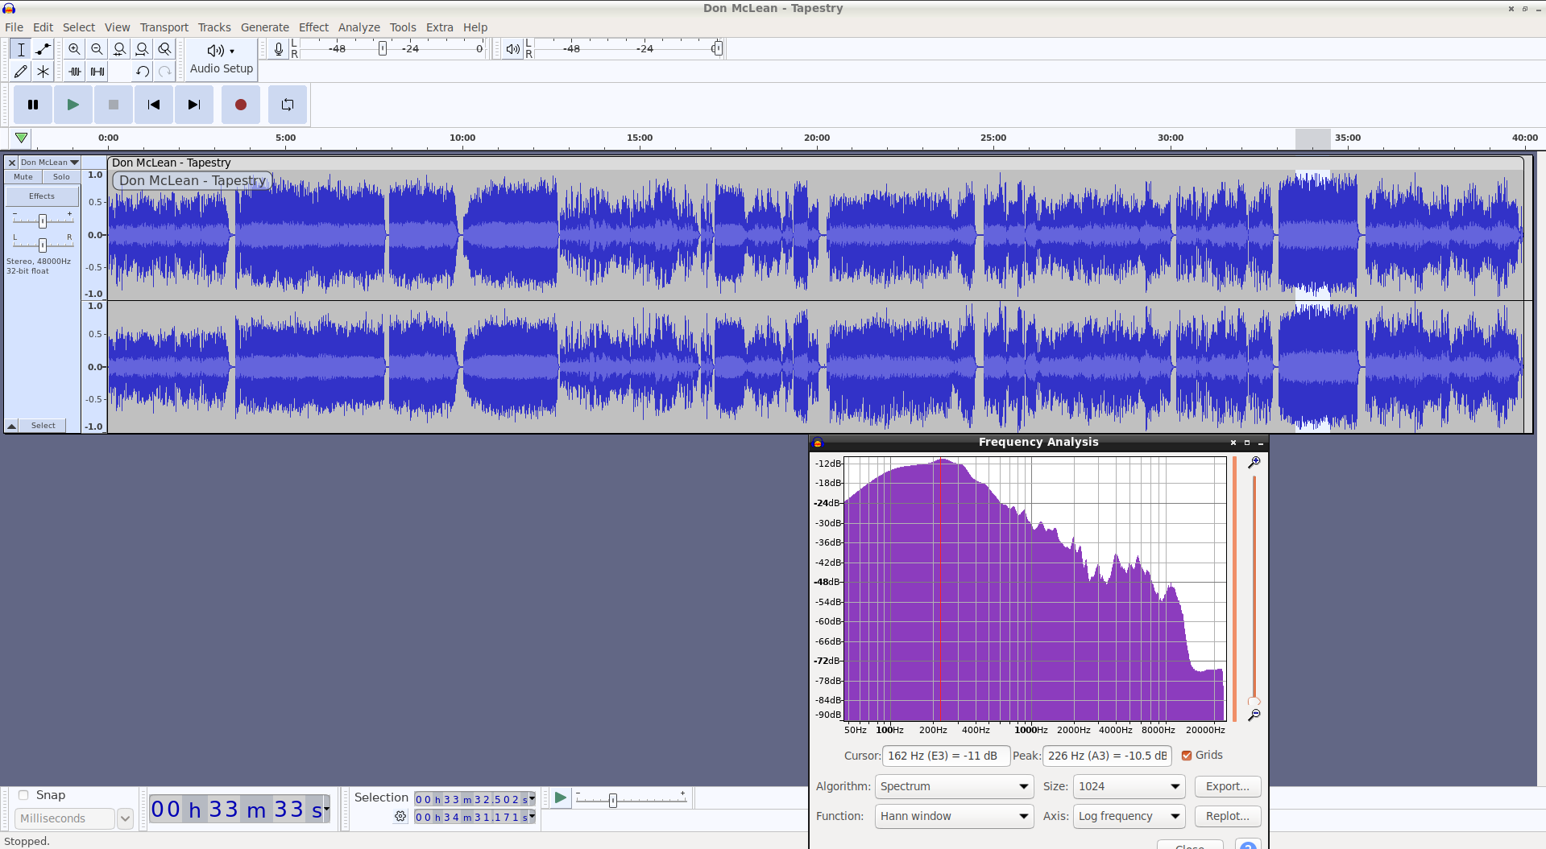Image resolution: width=1546 pixels, height=849 pixels.
Task: Open the File menu
Action: click(14, 27)
